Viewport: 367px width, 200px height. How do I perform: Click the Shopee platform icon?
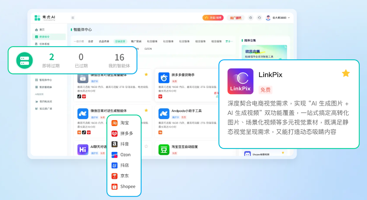point(114,187)
